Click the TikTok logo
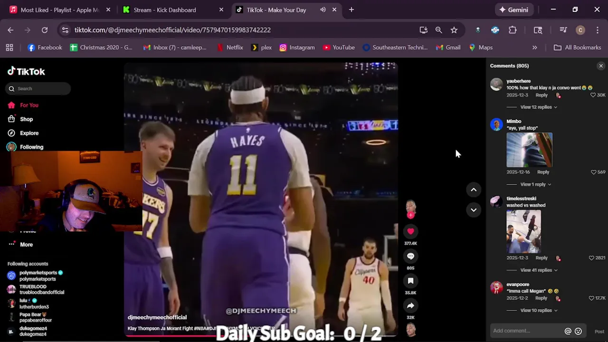The width and height of the screenshot is (608, 342). [x=26, y=72]
